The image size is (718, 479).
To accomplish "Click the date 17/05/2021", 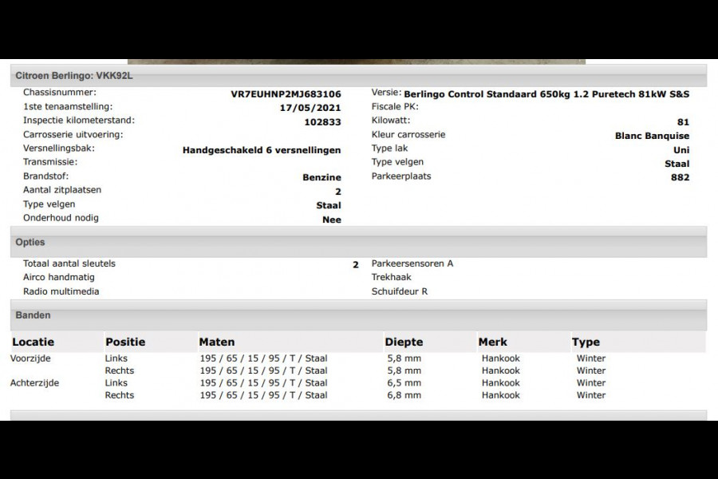I will click(x=310, y=109).
